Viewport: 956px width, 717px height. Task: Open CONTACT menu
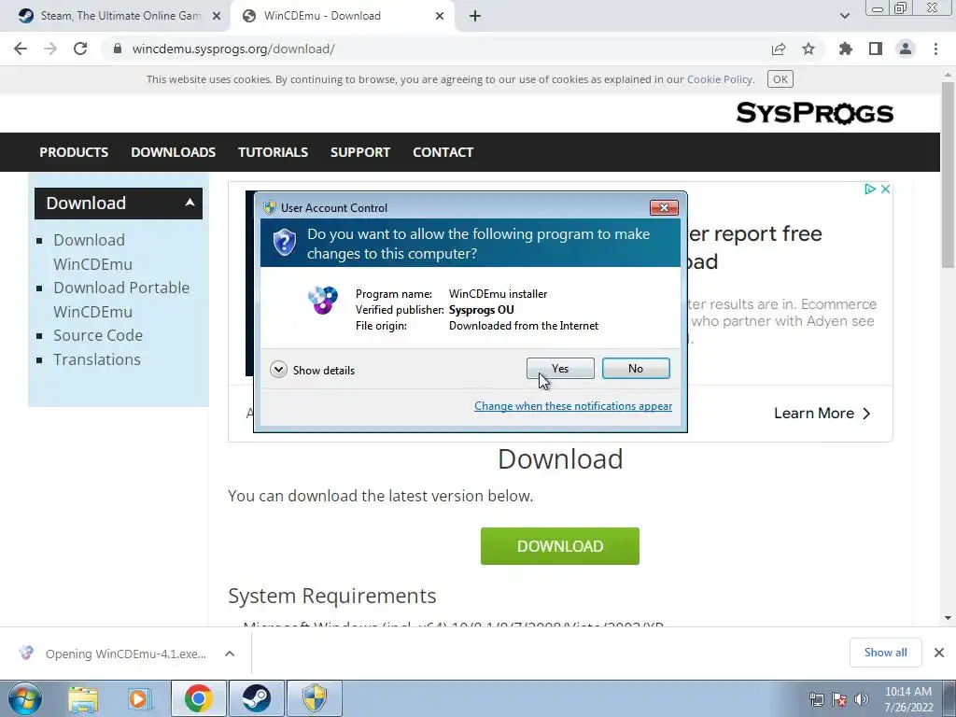tap(443, 152)
